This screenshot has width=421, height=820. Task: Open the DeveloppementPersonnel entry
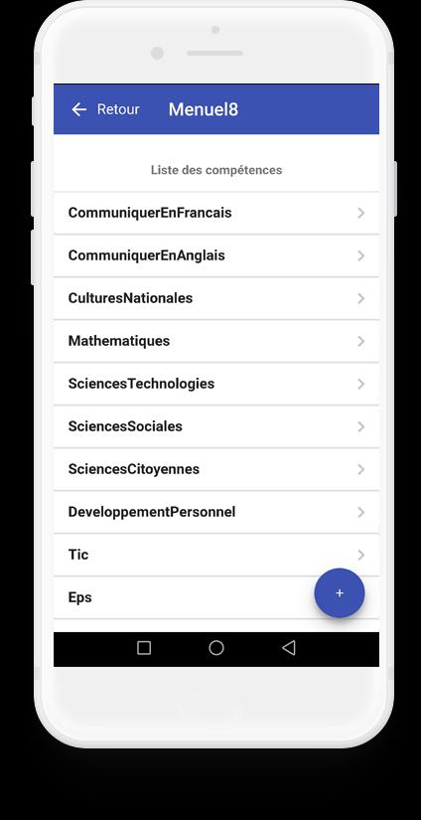click(x=216, y=512)
